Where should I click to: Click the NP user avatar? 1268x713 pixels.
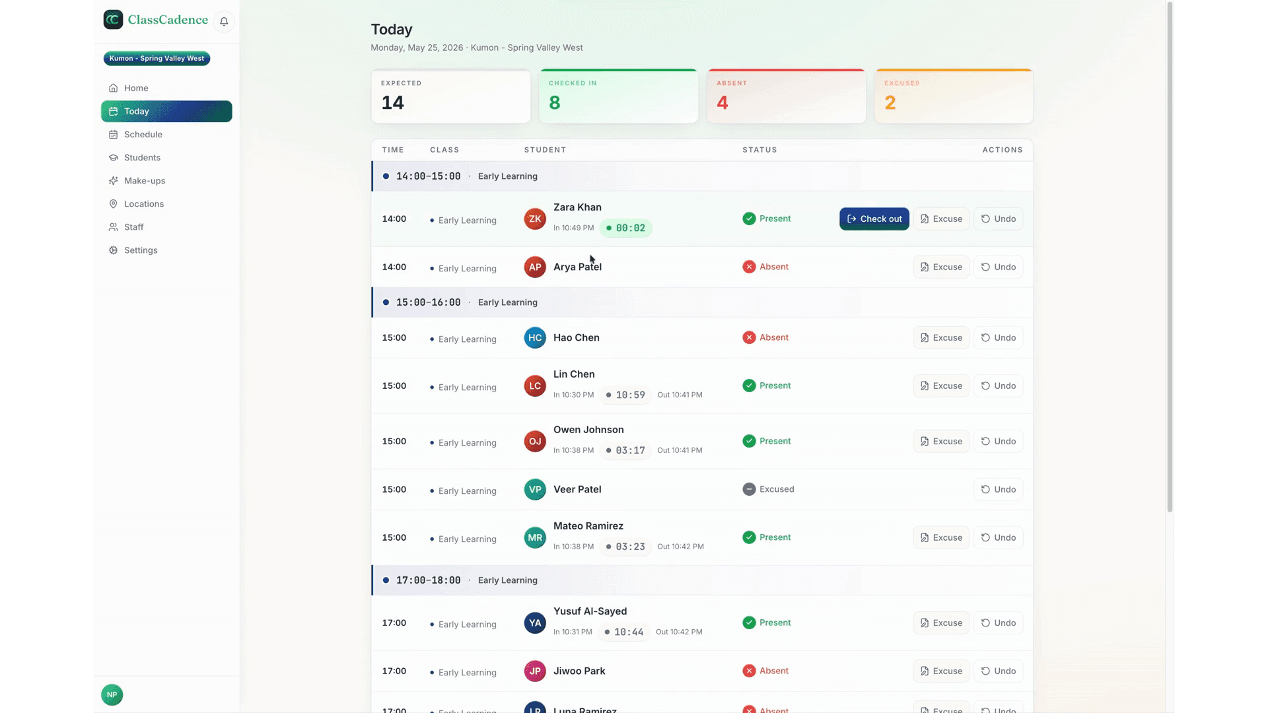(x=112, y=695)
